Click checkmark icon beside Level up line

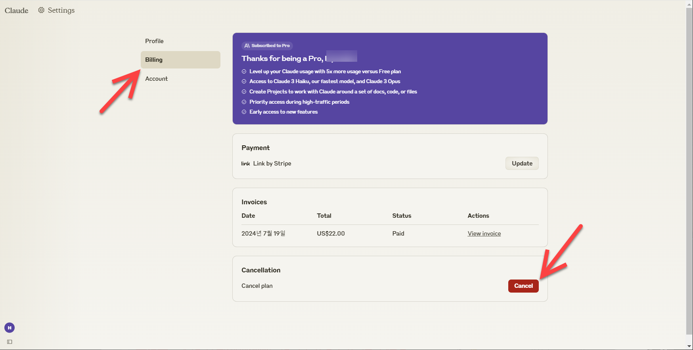click(x=244, y=72)
